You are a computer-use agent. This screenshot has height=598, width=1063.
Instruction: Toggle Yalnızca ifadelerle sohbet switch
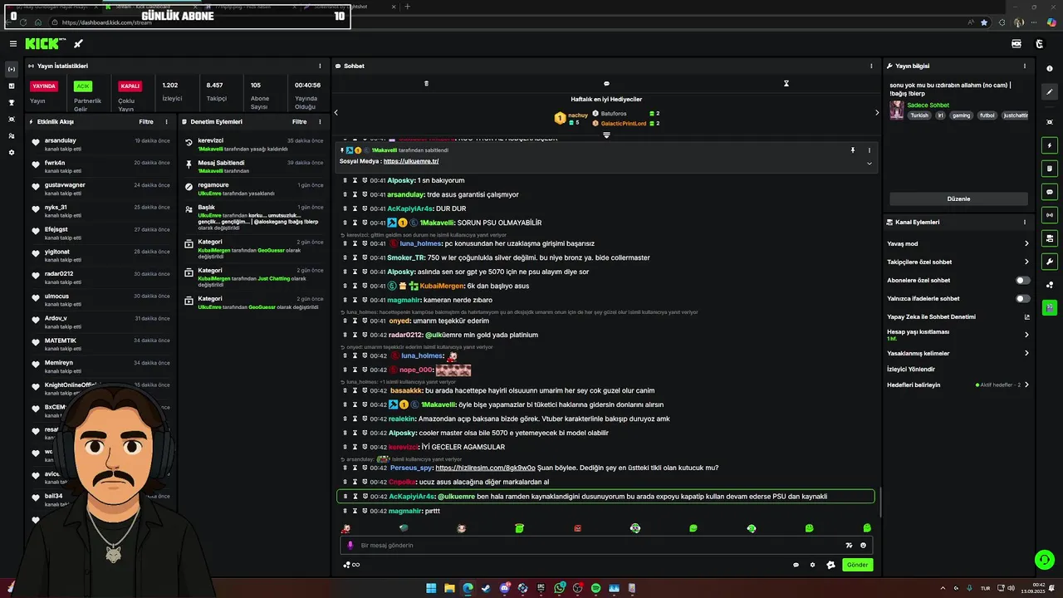tap(1022, 298)
